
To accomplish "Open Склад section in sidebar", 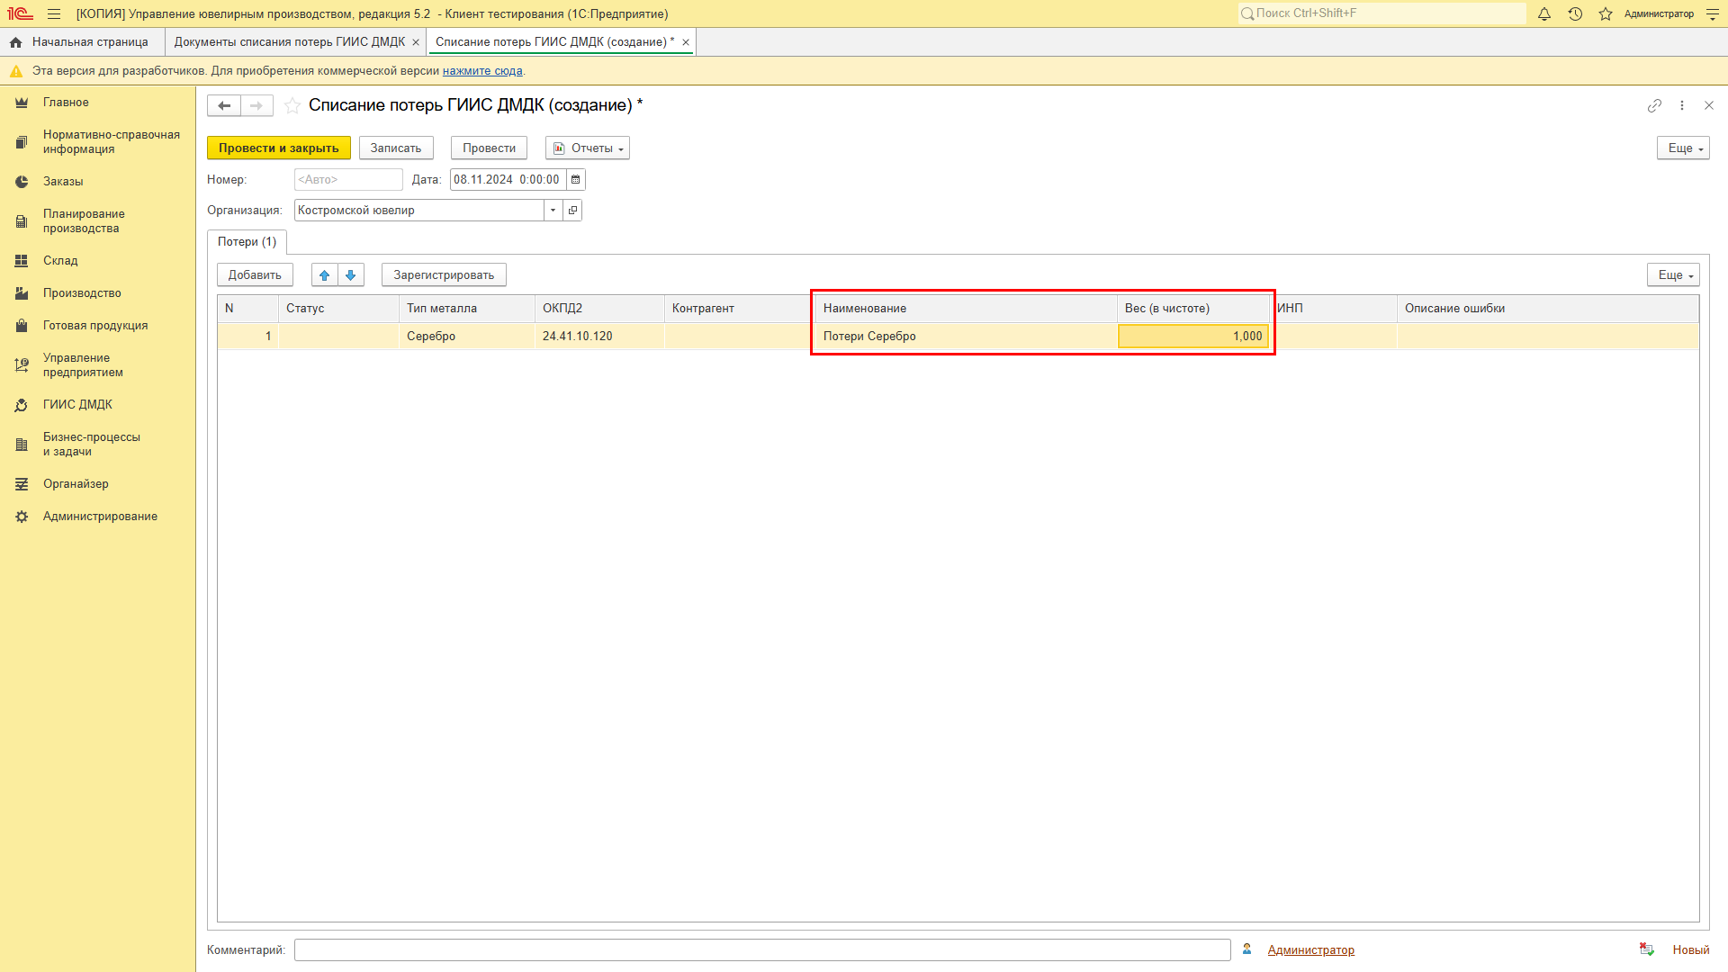I will click(60, 261).
